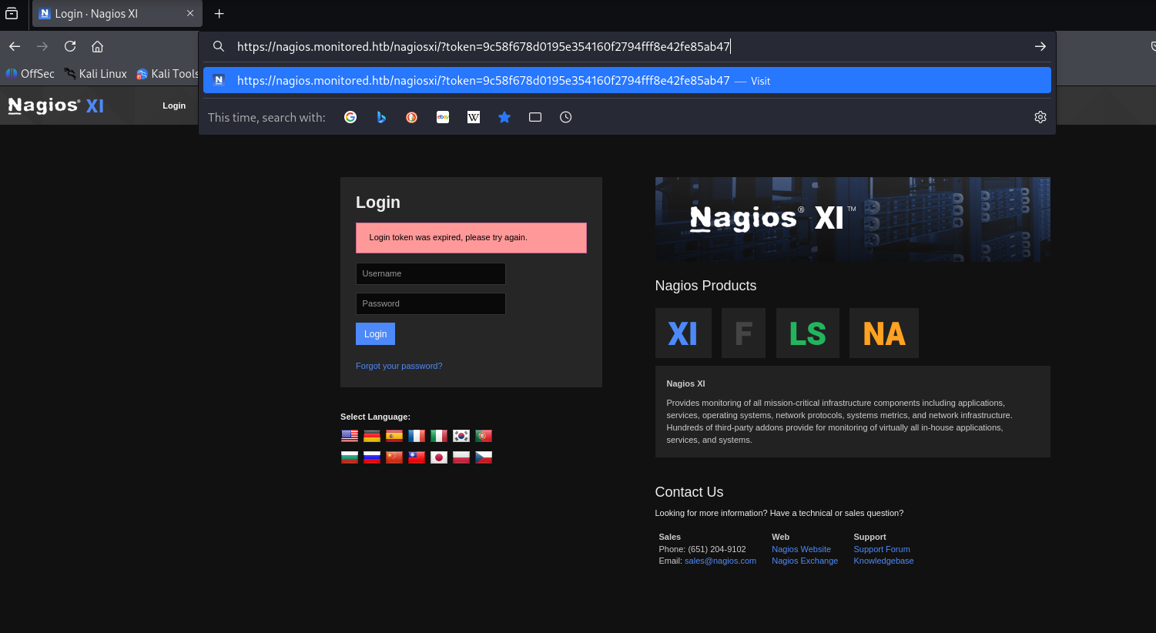Open the Knowledgebase link
1156x633 pixels.
point(883,561)
